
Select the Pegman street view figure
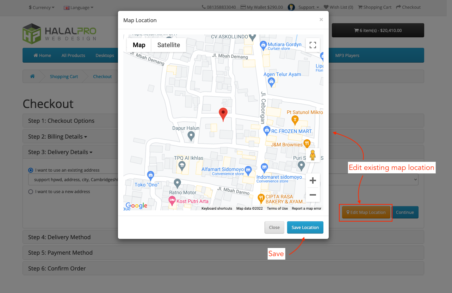point(312,155)
